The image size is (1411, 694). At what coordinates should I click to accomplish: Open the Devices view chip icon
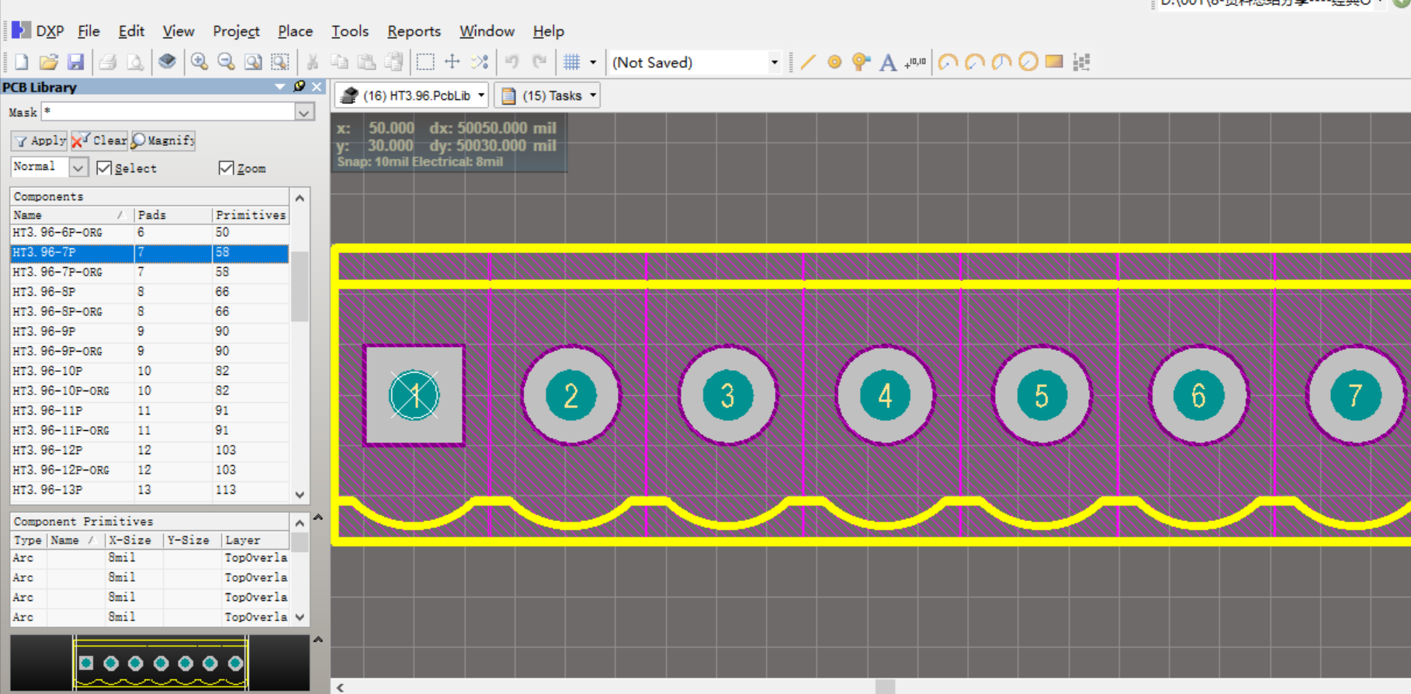(x=167, y=62)
